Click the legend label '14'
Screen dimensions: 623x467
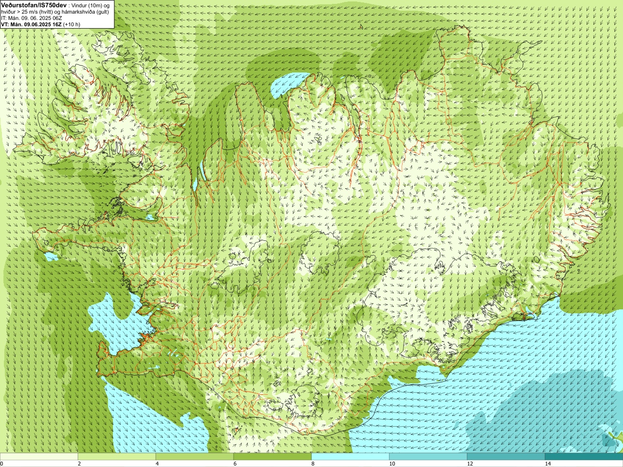click(548, 464)
